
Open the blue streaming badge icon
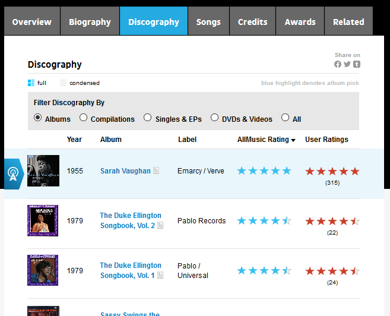pyautogui.click(x=12, y=174)
